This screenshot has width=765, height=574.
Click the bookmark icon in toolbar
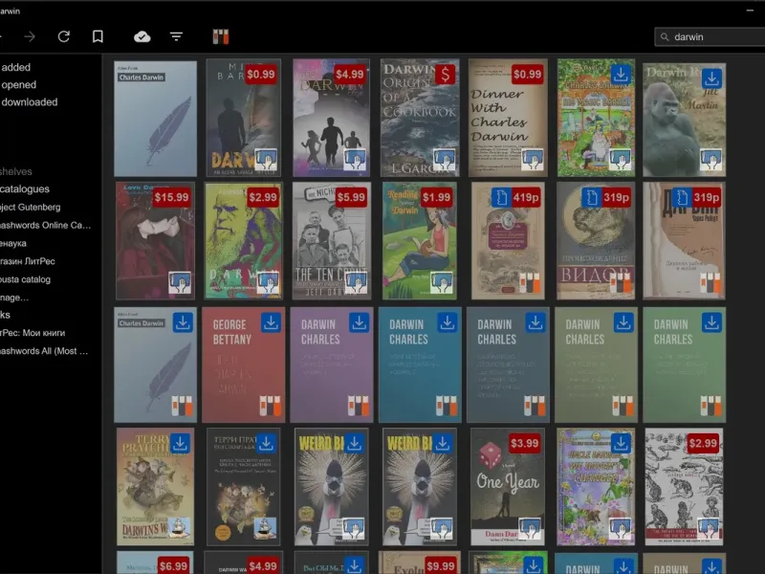click(98, 36)
